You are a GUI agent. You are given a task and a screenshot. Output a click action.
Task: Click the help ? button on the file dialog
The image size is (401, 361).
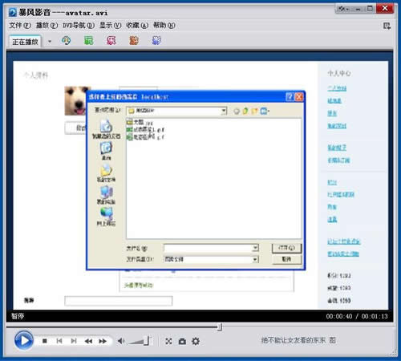pos(290,97)
